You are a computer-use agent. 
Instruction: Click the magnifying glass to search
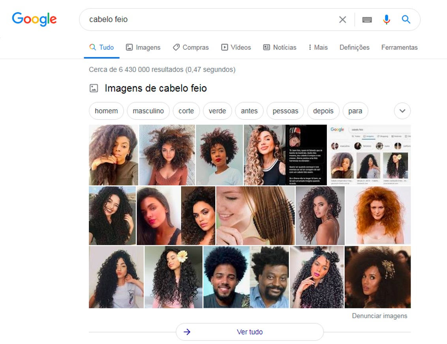[406, 19]
